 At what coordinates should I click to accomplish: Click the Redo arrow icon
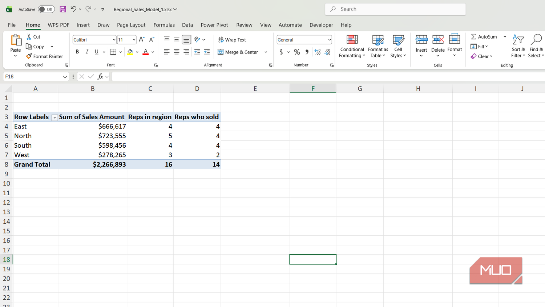88,9
